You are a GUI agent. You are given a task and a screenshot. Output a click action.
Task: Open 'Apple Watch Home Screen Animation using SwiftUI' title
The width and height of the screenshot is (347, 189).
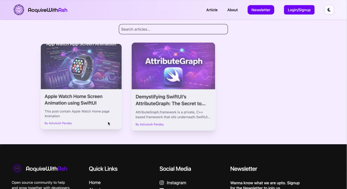pos(74,100)
